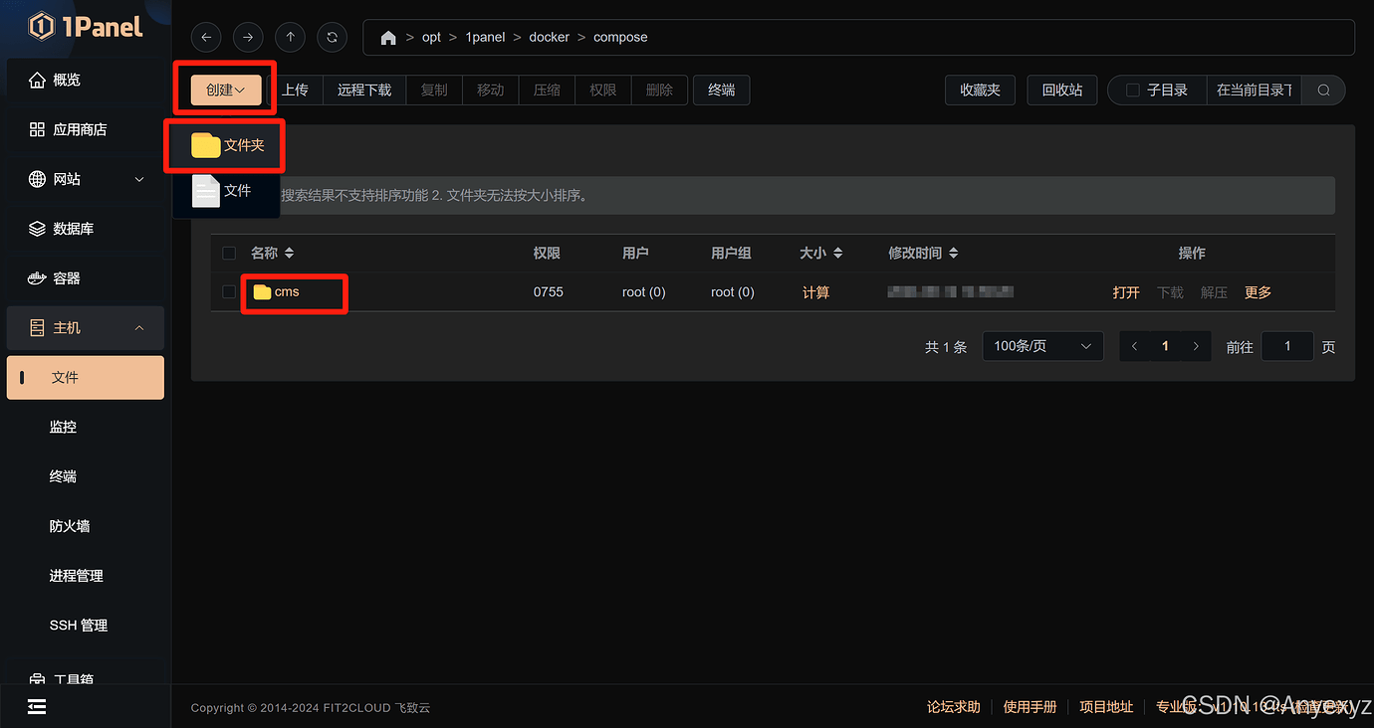Choose 文件 from the create menu
This screenshot has width=1374, height=728.
227,190
